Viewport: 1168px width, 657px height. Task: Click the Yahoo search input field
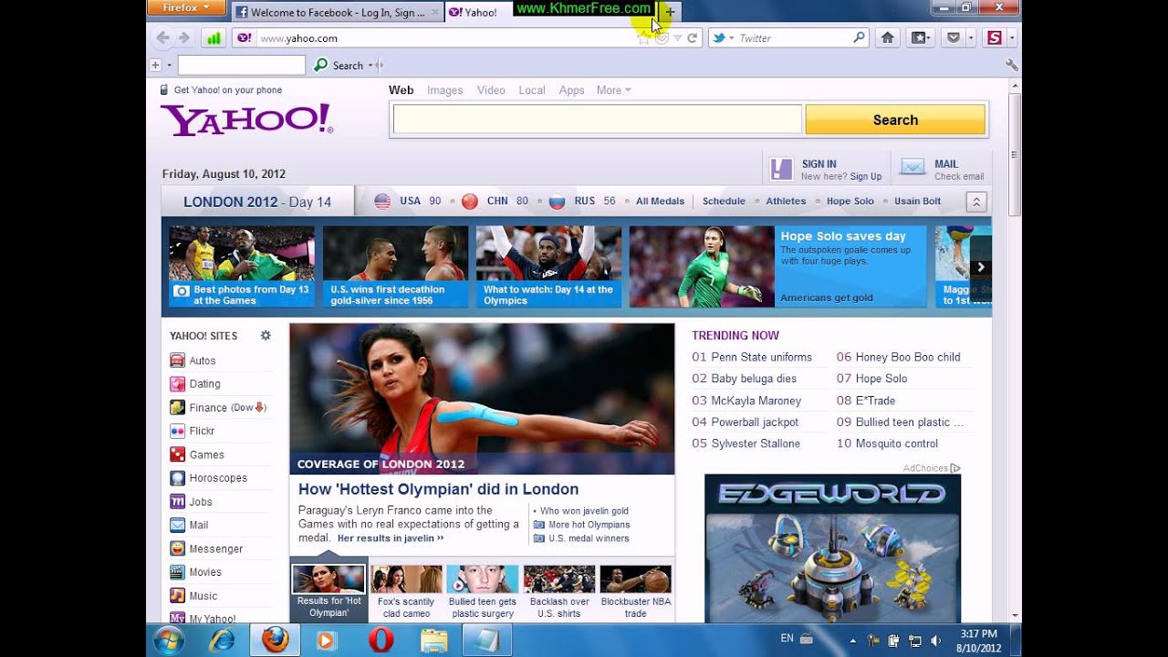[597, 120]
